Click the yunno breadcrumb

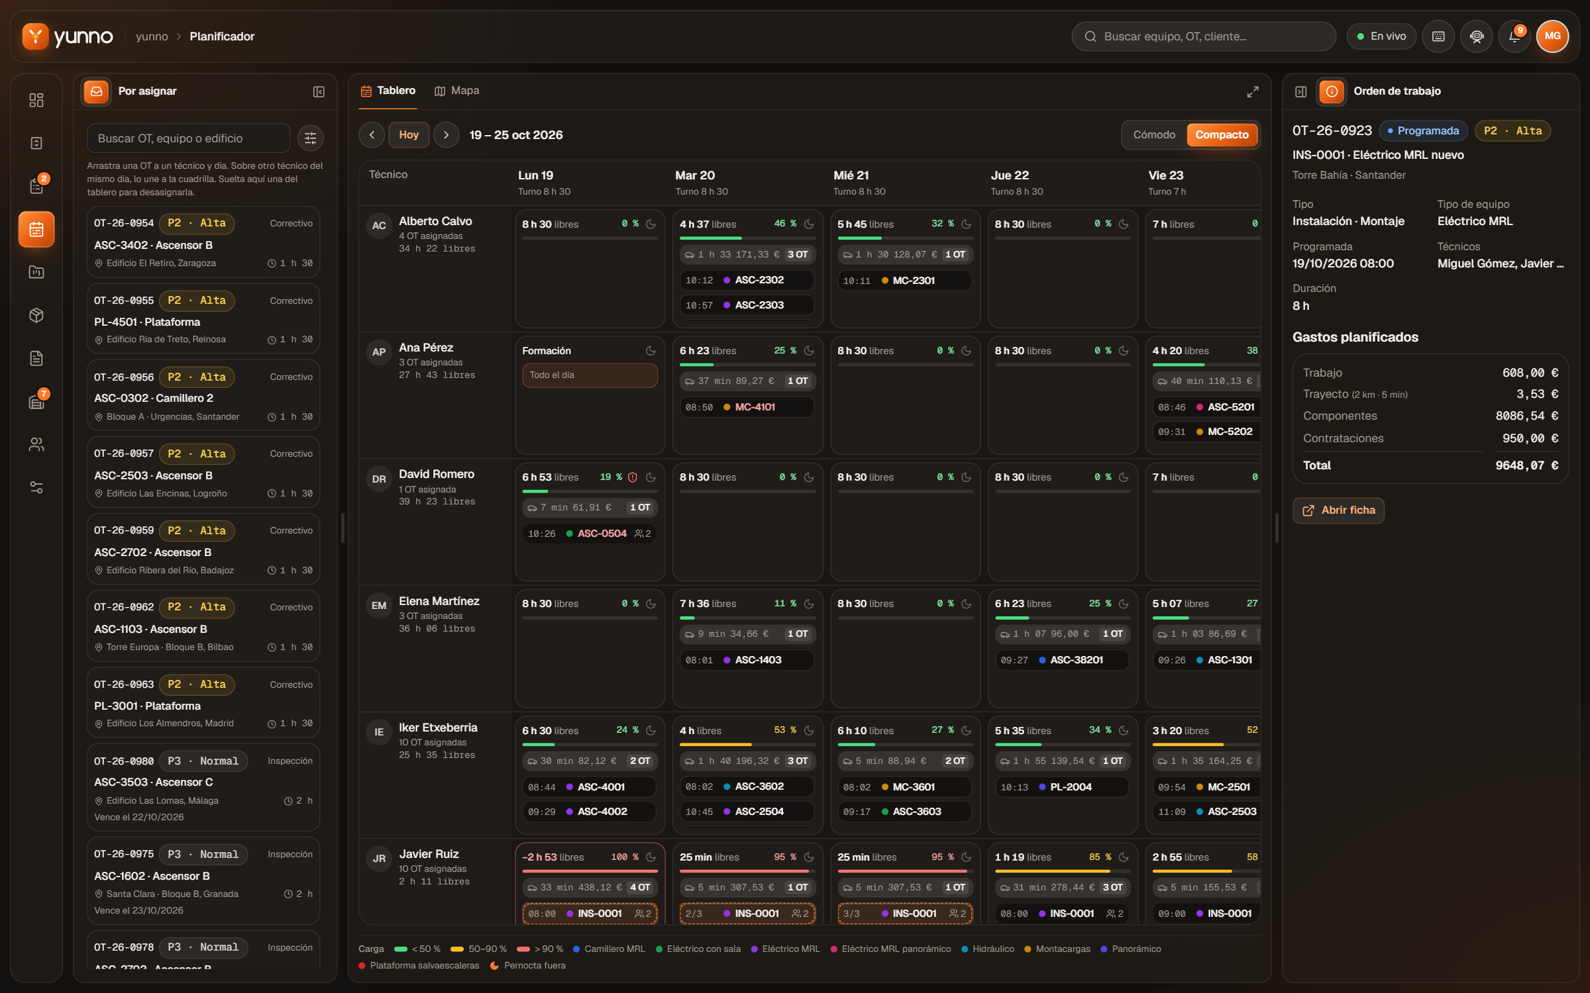pyautogui.click(x=152, y=36)
